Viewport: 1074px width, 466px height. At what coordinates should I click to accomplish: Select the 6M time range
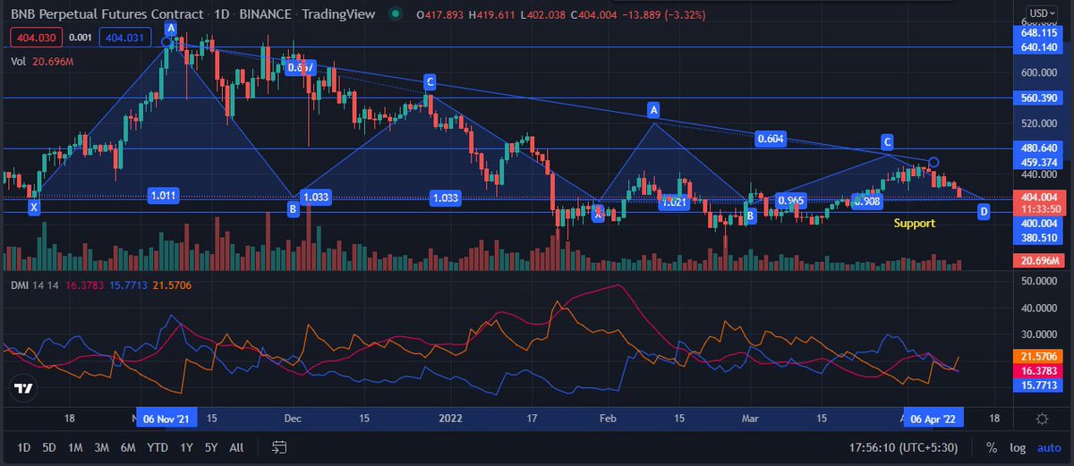pos(128,447)
